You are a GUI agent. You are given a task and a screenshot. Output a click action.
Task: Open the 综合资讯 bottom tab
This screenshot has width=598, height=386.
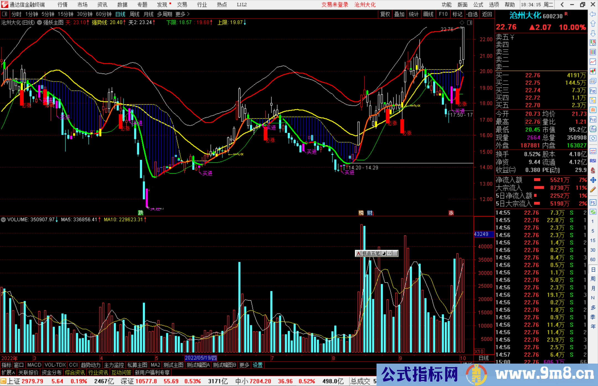coord(75,373)
